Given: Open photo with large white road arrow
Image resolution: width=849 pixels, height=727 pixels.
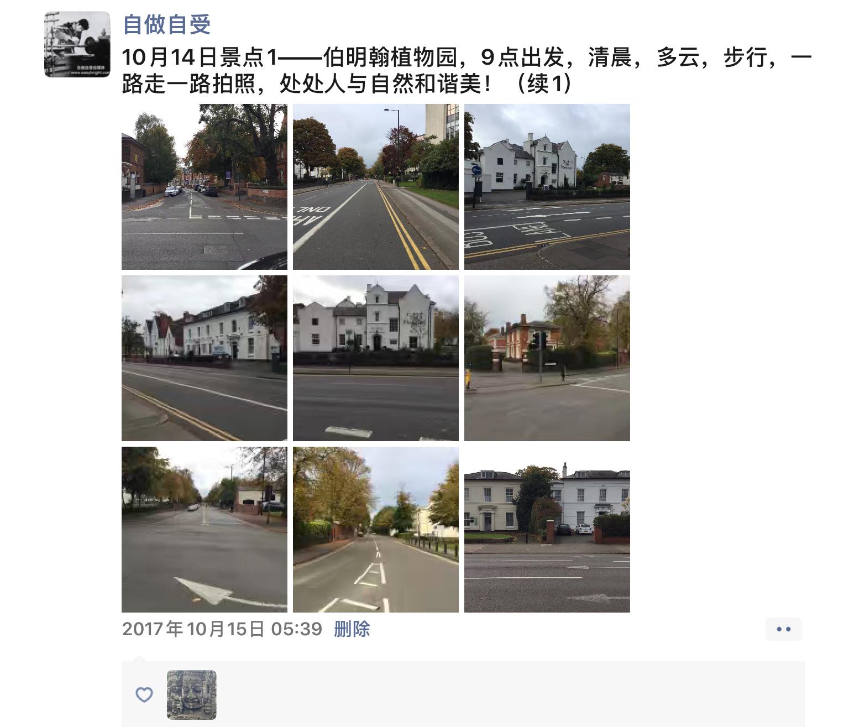Looking at the screenshot, I should click(x=205, y=530).
